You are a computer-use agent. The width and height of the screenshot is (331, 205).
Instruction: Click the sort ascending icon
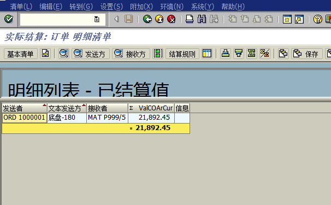(x=226, y=54)
